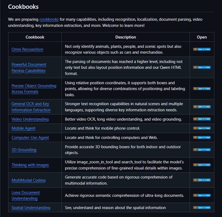222x217 pixels.
Task: Open Colab badge for Video Understanding
Action: 202,119
